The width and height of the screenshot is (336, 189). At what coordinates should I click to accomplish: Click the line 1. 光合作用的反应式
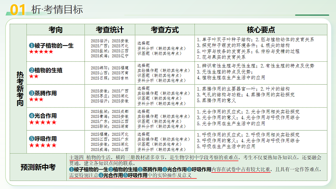(219, 111)
